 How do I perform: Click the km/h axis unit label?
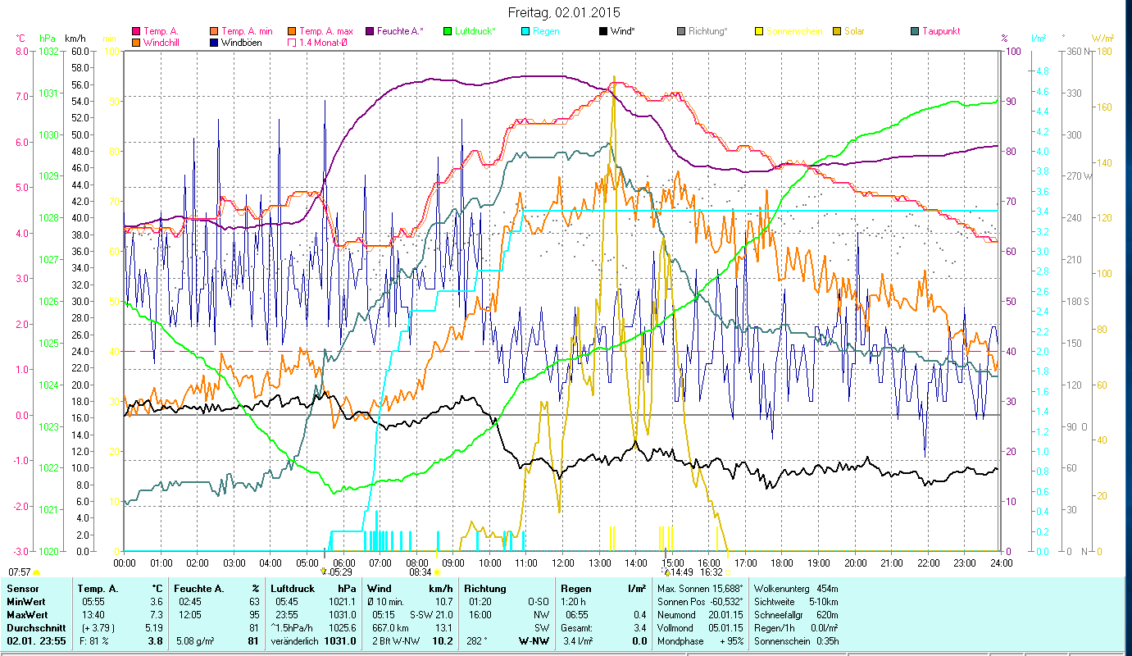click(75, 38)
